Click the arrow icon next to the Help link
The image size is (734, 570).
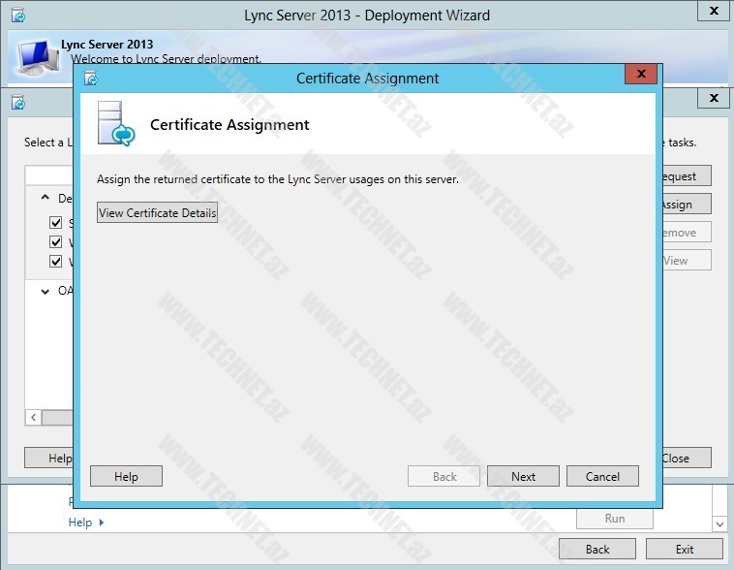coord(102,522)
